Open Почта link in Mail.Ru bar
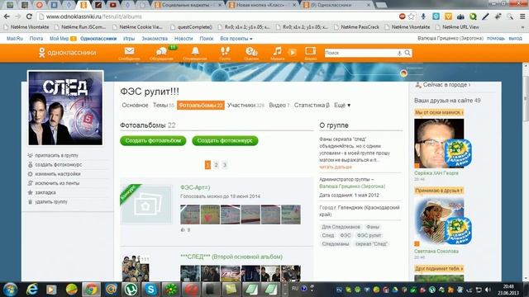This screenshot has height=297, width=529. point(36,39)
